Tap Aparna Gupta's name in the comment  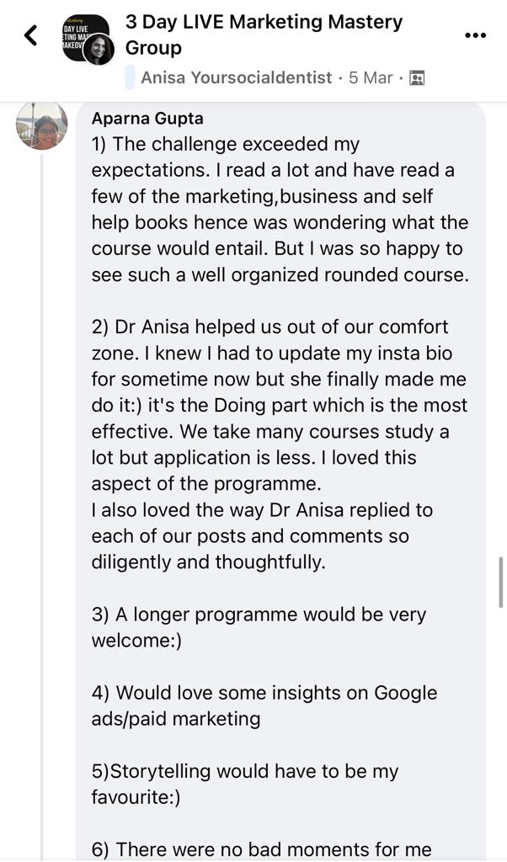[x=147, y=118]
